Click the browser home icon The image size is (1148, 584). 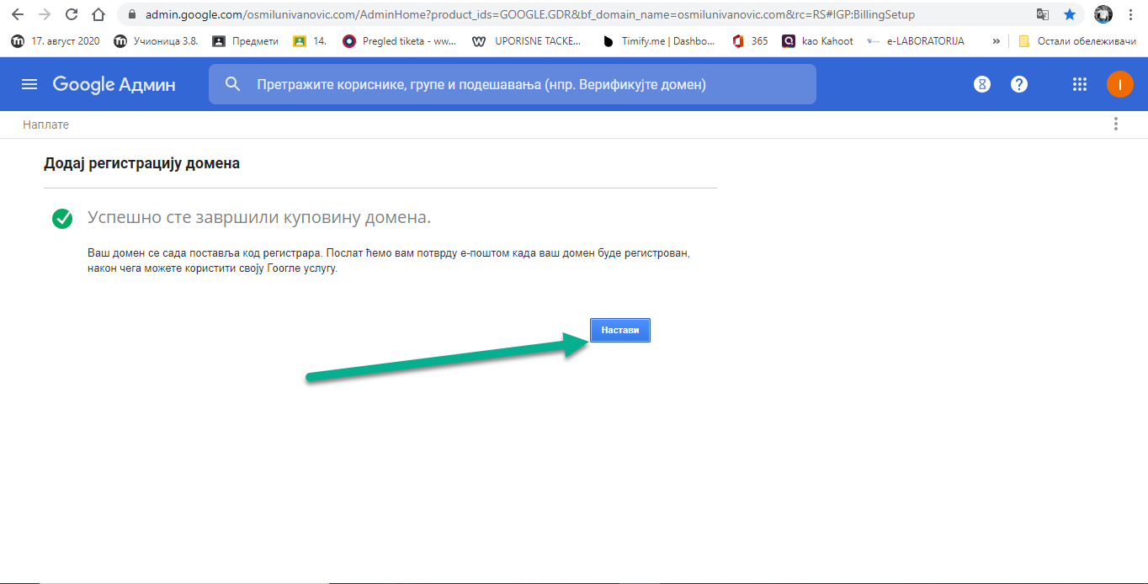click(98, 14)
